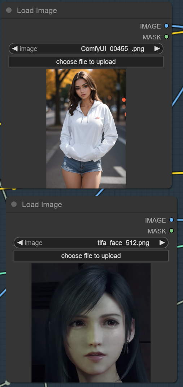Click the hoodie woman preview image
Viewport: 183px width, 387px height.
(x=86, y=129)
